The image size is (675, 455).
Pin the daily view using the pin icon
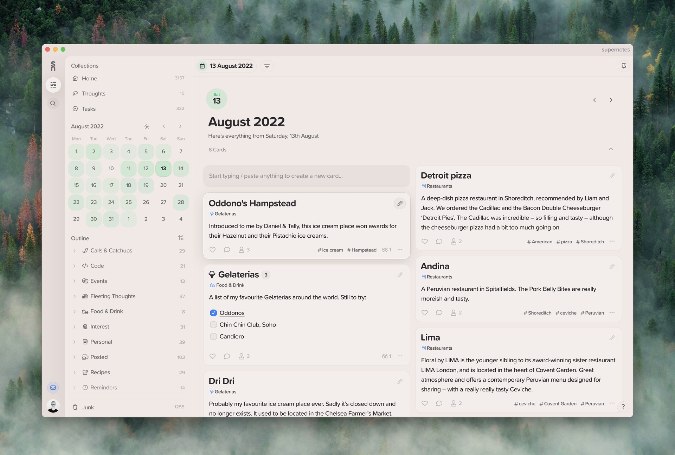tap(624, 66)
